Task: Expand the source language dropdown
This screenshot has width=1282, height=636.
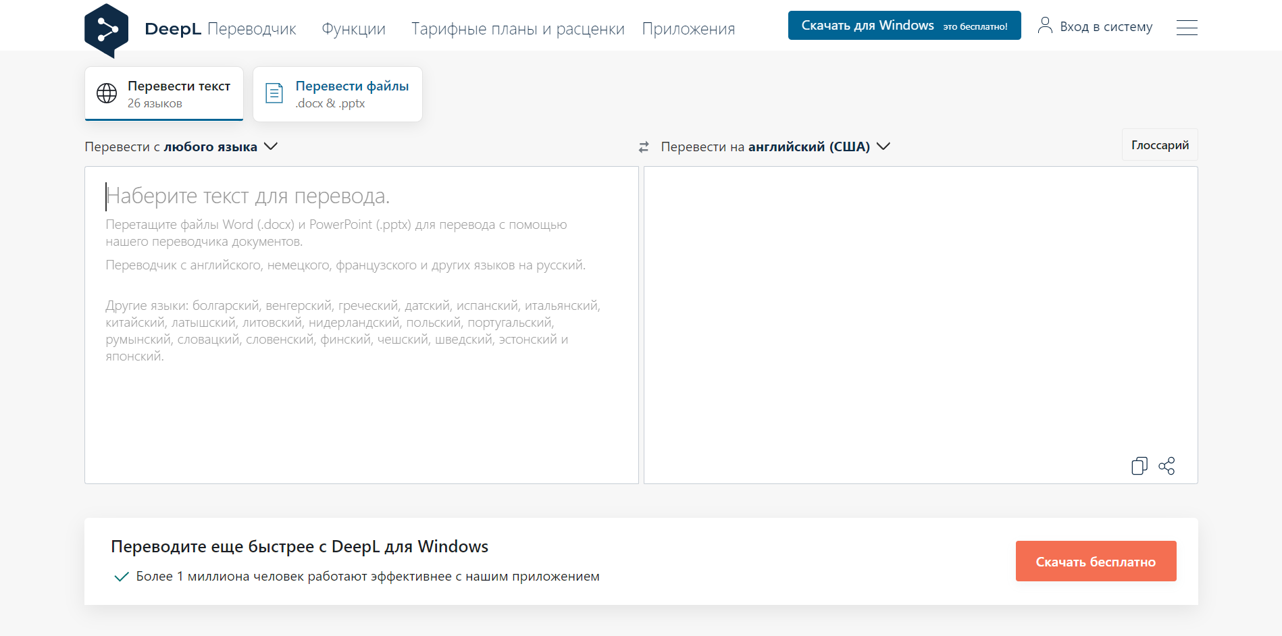Action: coord(271,147)
